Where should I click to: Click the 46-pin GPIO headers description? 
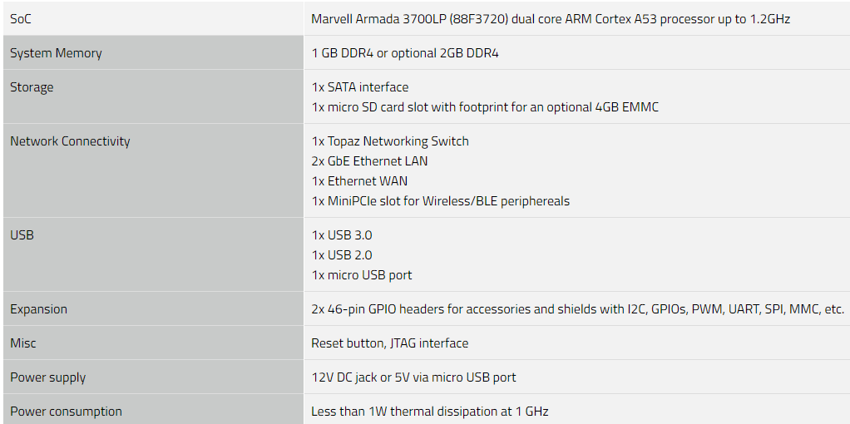(578, 309)
